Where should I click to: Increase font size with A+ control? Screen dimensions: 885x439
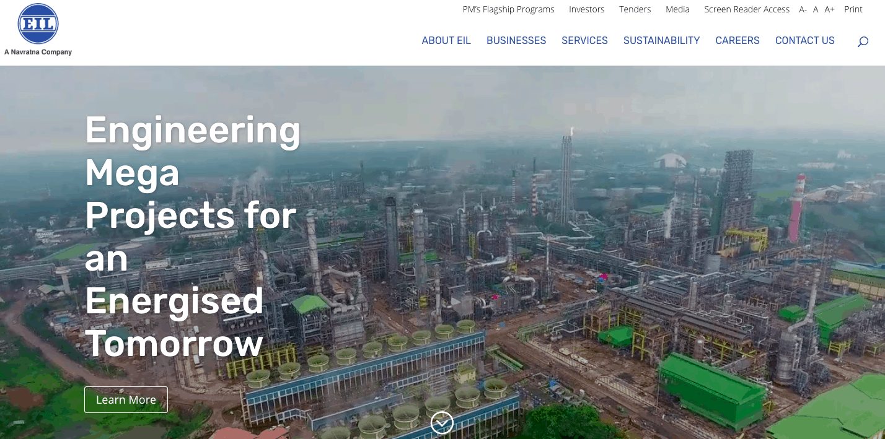point(829,9)
